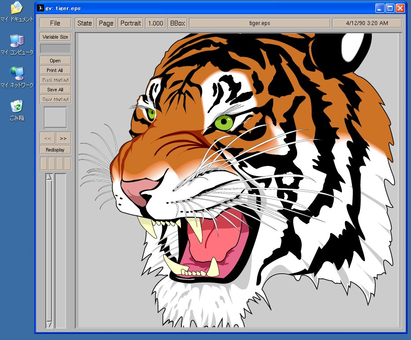This screenshot has width=411, height=340.
Task: Go to next page with >> button
Action: (63, 138)
